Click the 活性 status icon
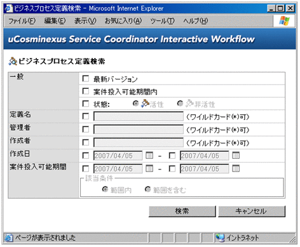 [145, 103]
